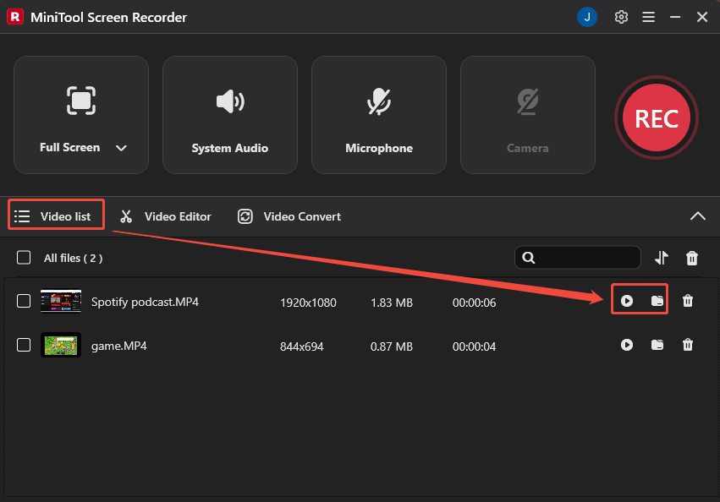
Task: Select the game.MP4 checkbox
Action: 24,345
